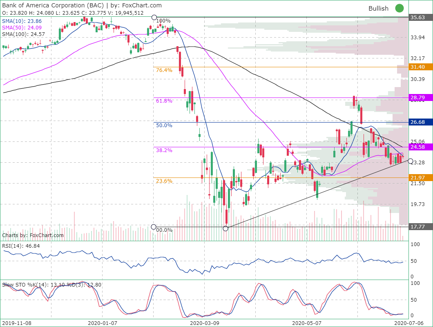Click the 35.63 price tag
Image resolution: width=433 pixels, height=327 pixels.
[421, 18]
